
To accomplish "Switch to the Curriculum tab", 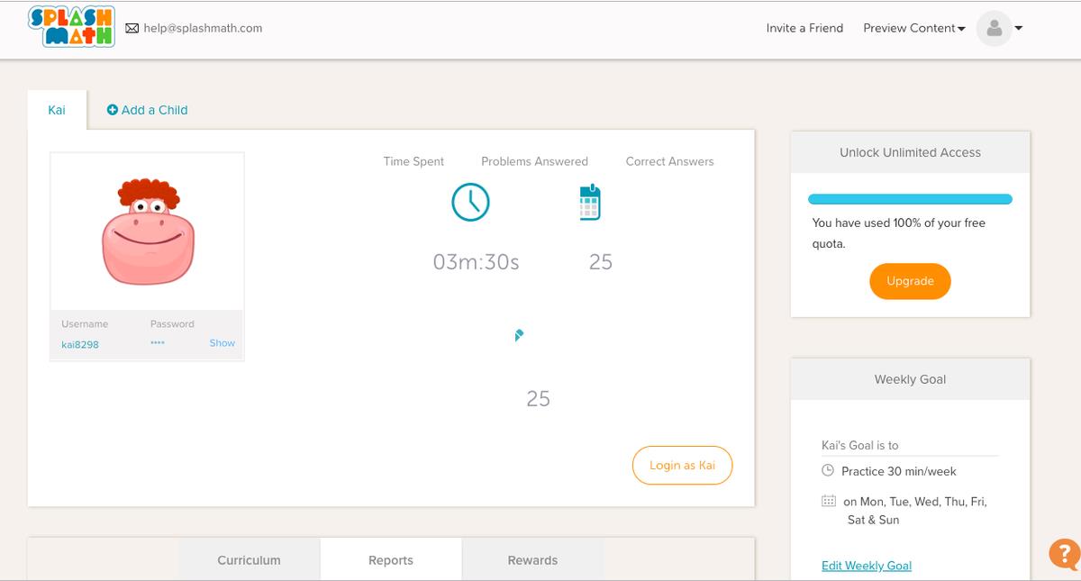I will [x=249, y=560].
